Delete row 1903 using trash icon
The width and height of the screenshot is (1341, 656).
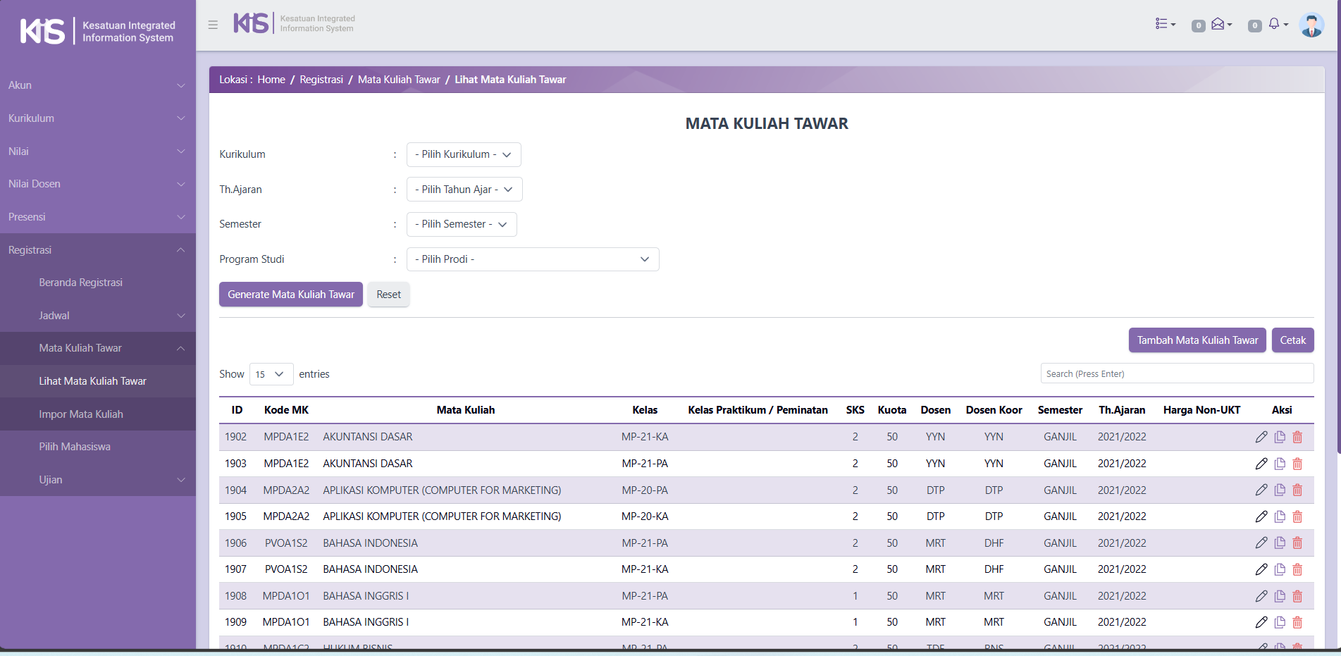[x=1297, y=464]
